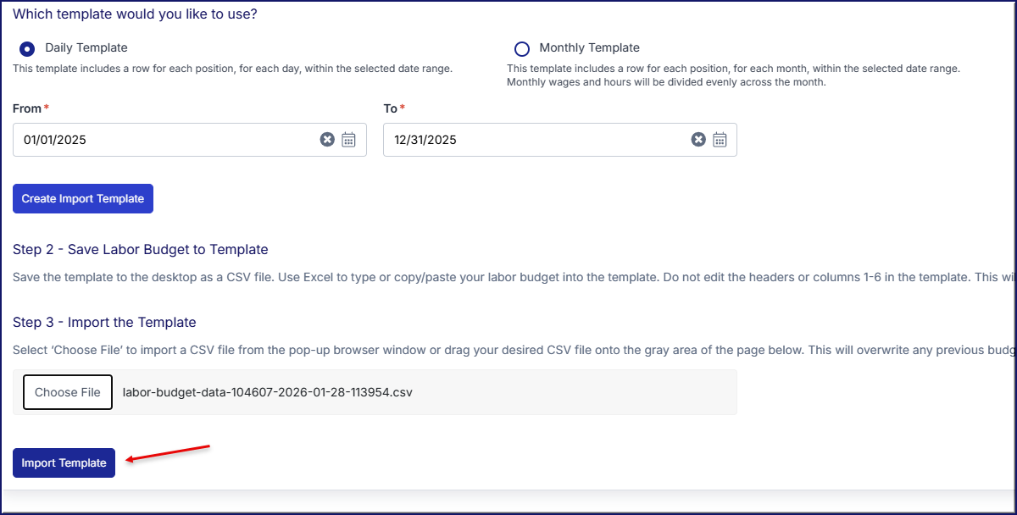The width and height of the screenshot is (1017, 515).
Task: Click the selected labor-budget-data CSV file name
Action: point(268,392)
